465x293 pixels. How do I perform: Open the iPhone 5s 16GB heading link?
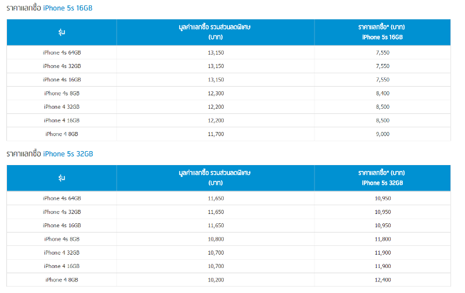(x=67, y=8)
